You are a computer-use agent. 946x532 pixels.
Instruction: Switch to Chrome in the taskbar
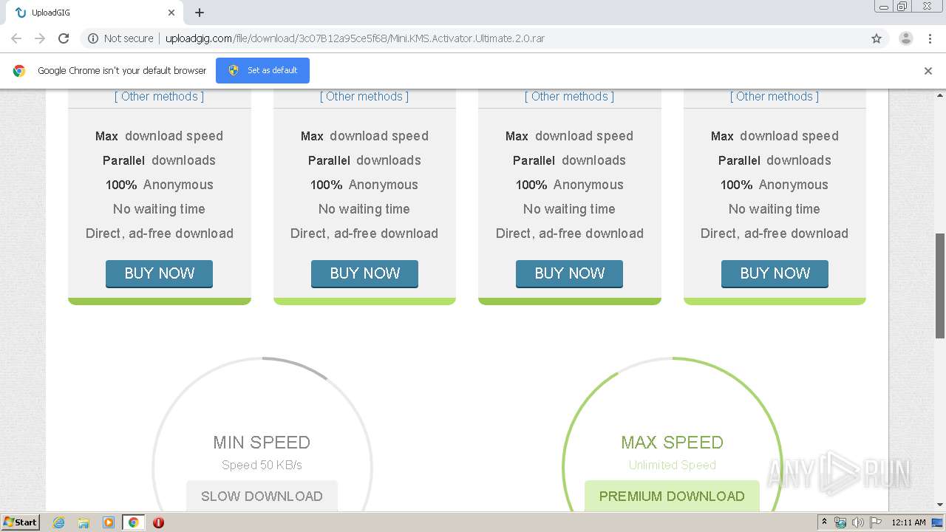click(x=133, y=522)
